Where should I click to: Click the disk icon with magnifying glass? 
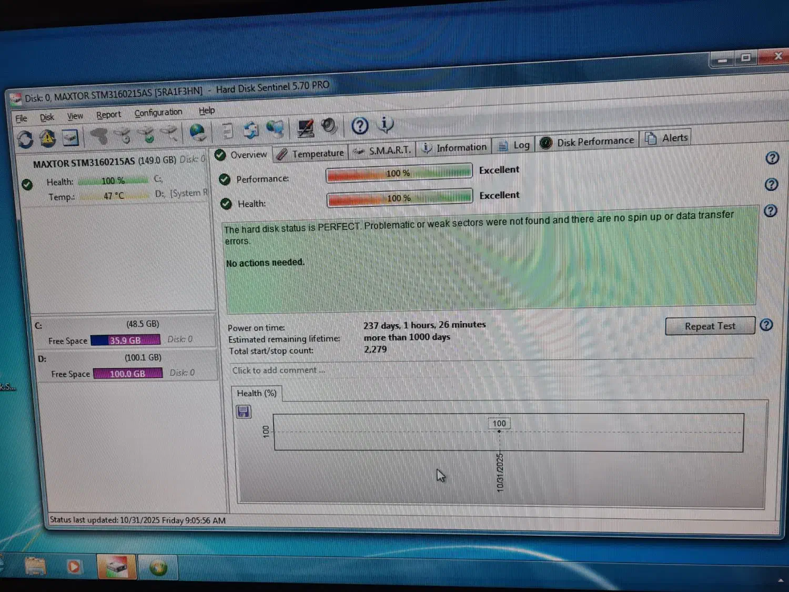(x=168, y=134)
